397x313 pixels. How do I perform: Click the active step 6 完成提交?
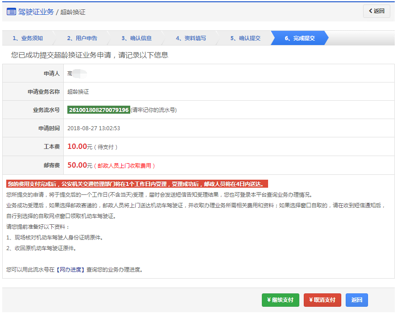pos(300,38)
